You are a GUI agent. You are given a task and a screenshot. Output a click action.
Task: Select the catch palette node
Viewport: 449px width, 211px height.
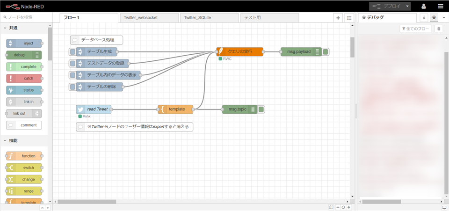coord(24,79)
